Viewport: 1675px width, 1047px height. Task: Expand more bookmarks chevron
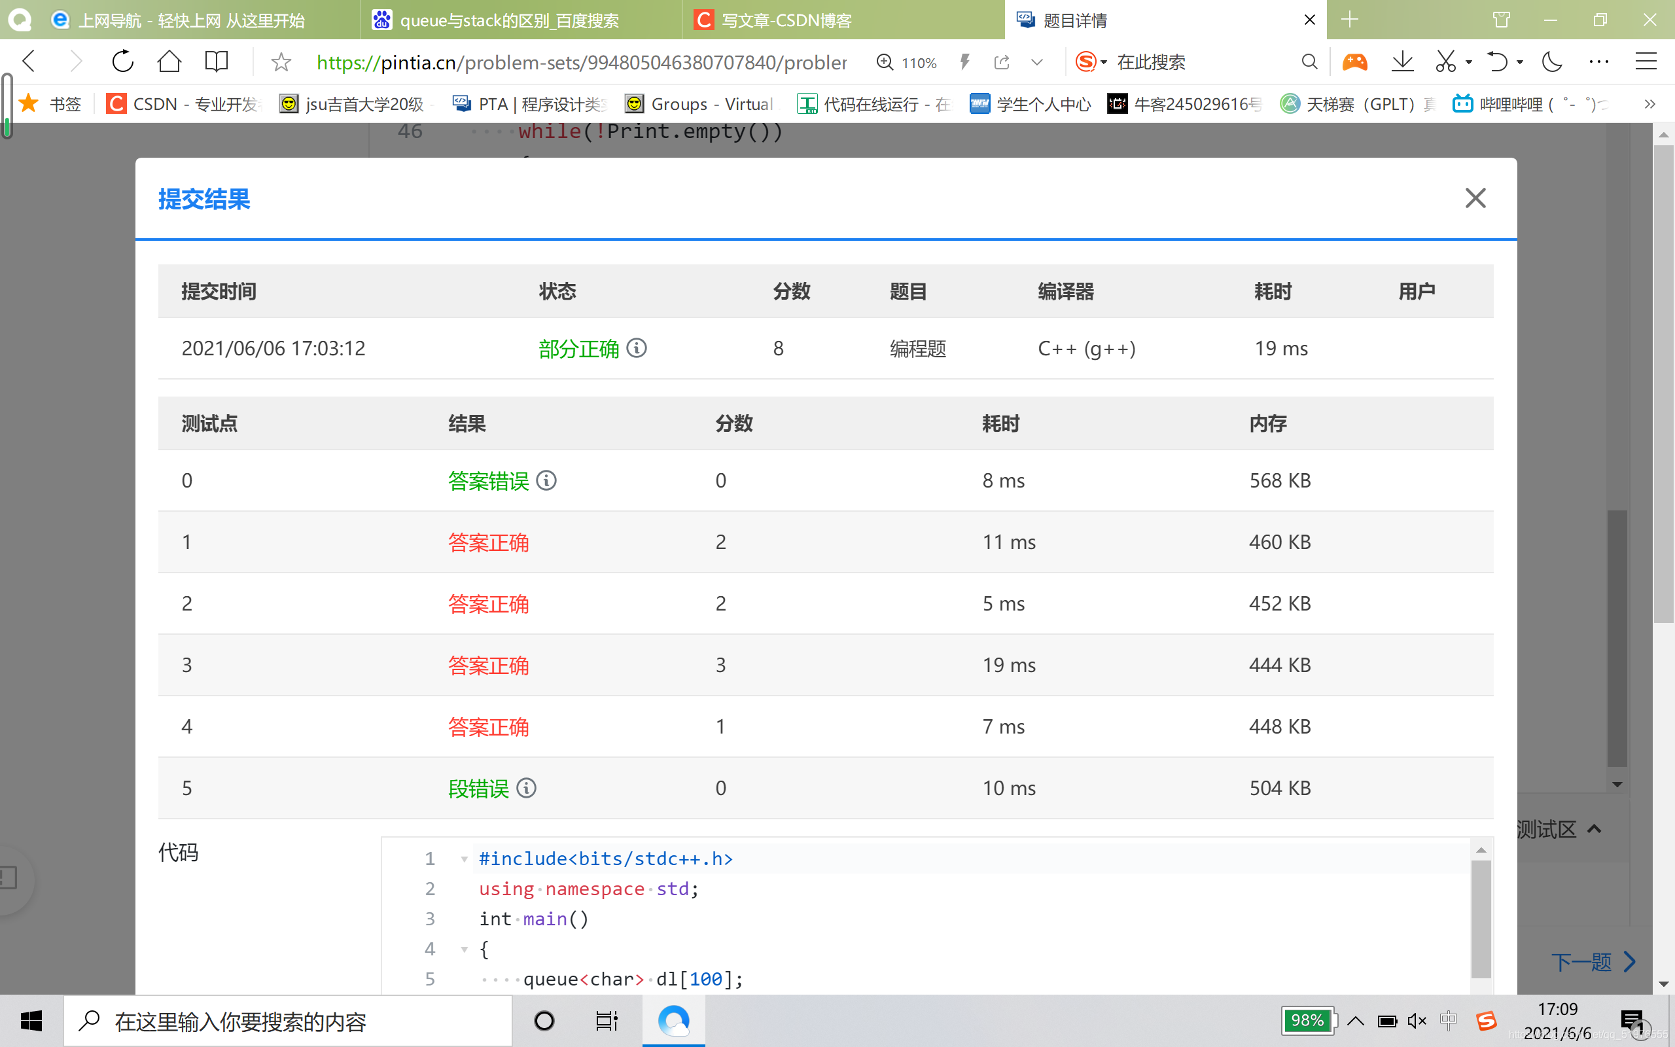1649,104
